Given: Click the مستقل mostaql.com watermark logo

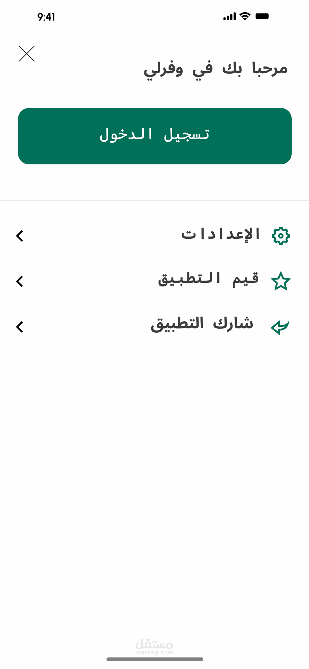Looking at the screenshot, I should tap(154, 647).
